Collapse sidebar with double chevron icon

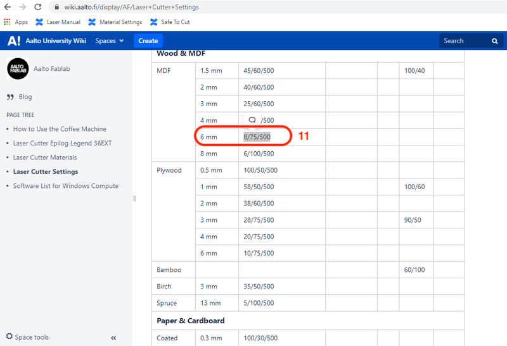[113, 338]
